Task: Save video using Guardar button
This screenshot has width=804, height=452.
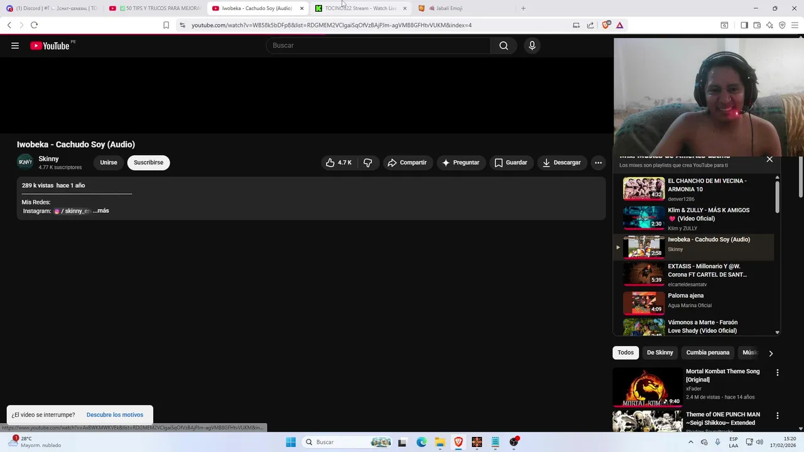Action: (x=511, y=163)
